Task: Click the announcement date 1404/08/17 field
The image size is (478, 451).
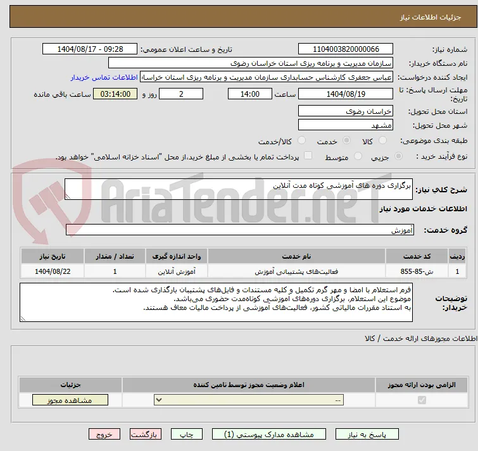Action: (x=90, y=49)
